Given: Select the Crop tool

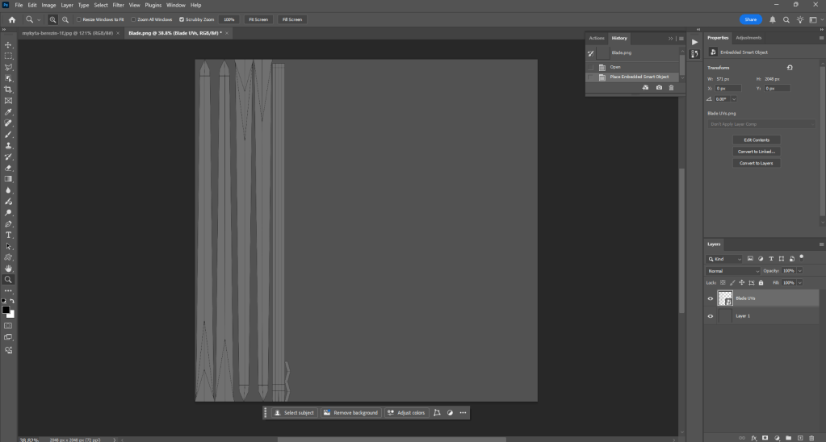Looking at the screenshot, I should (9, 90).
